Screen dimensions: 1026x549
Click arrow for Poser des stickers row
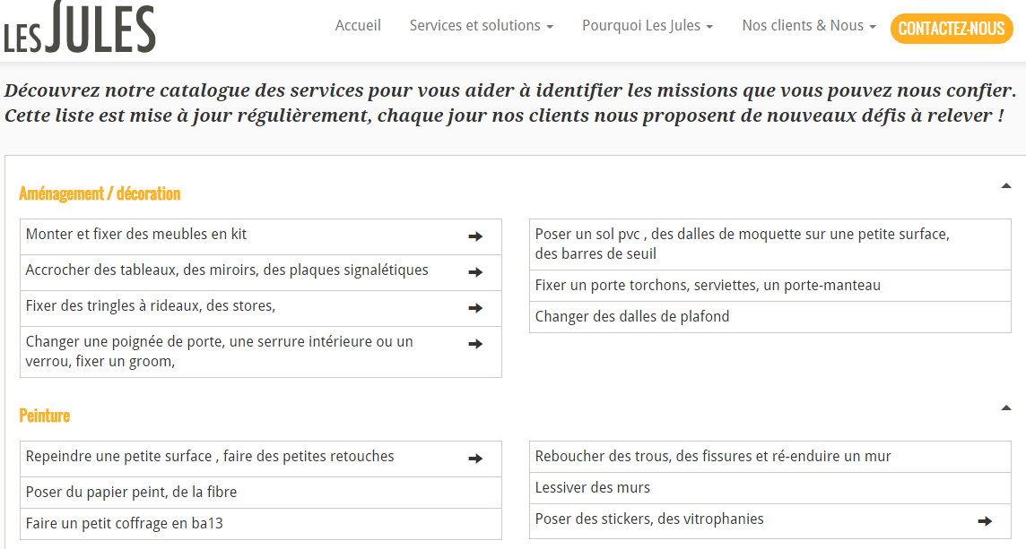click(x=985, y=521)
